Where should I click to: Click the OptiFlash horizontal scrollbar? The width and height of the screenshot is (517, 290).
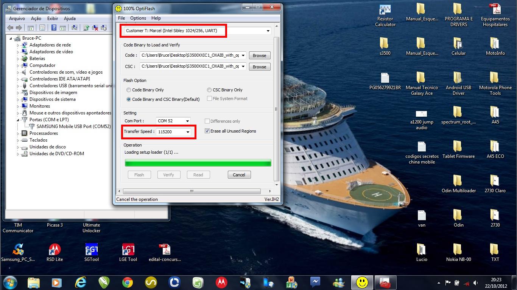[192, 191]
